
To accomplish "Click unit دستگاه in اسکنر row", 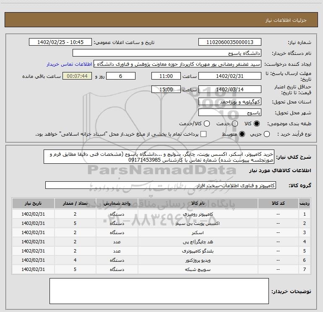I will tap(117, 232).
